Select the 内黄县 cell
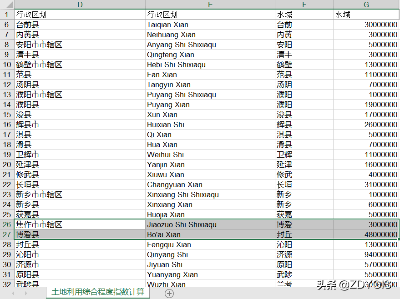The height and width of the screenshot is (299, 400). coord(80,35)
